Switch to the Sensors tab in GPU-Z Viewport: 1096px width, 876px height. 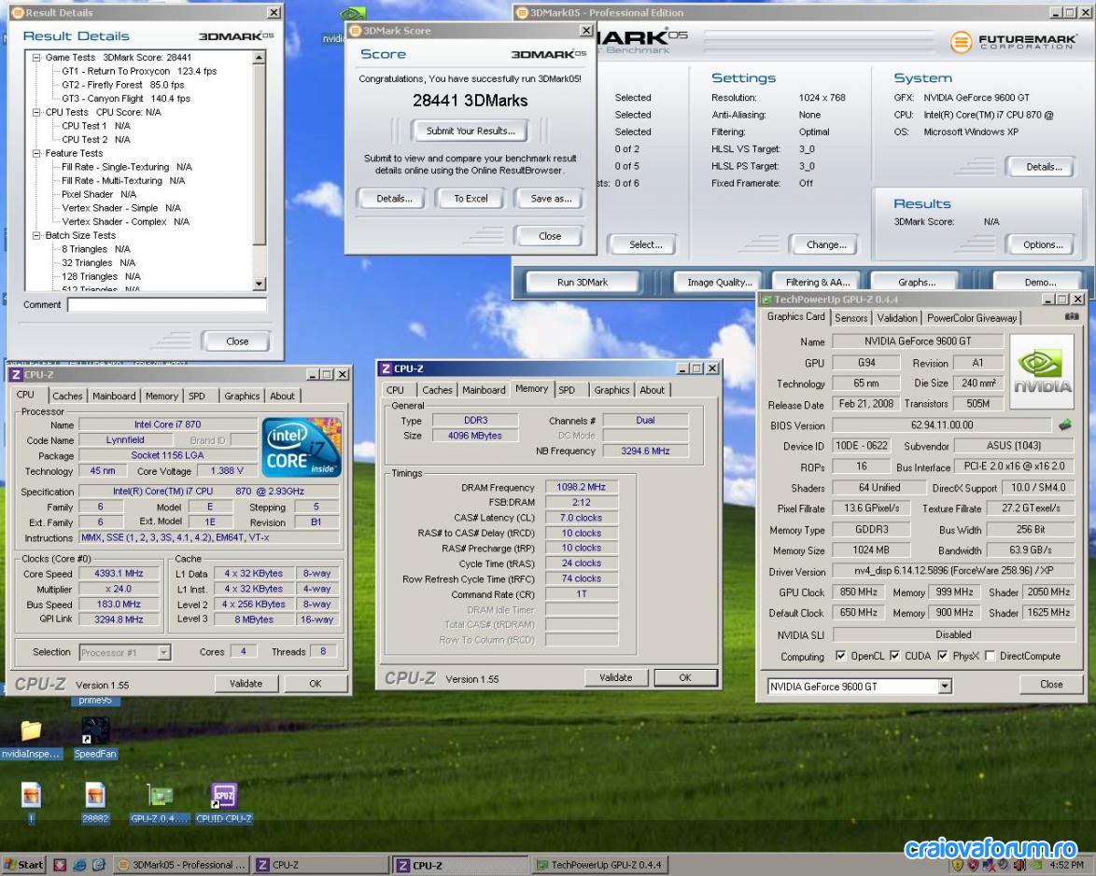(850, 318)
